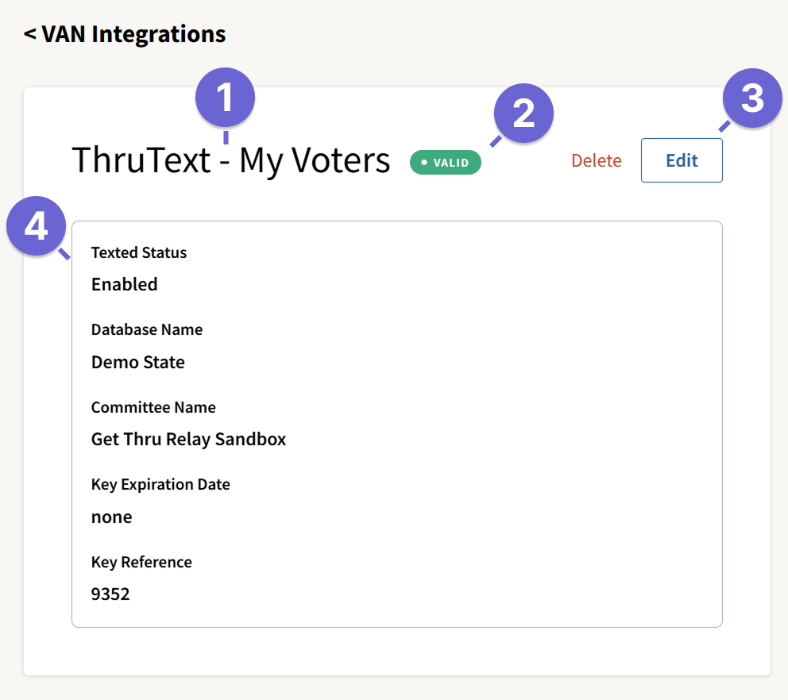Click the 'Demo State' value

tap(137, 362)
